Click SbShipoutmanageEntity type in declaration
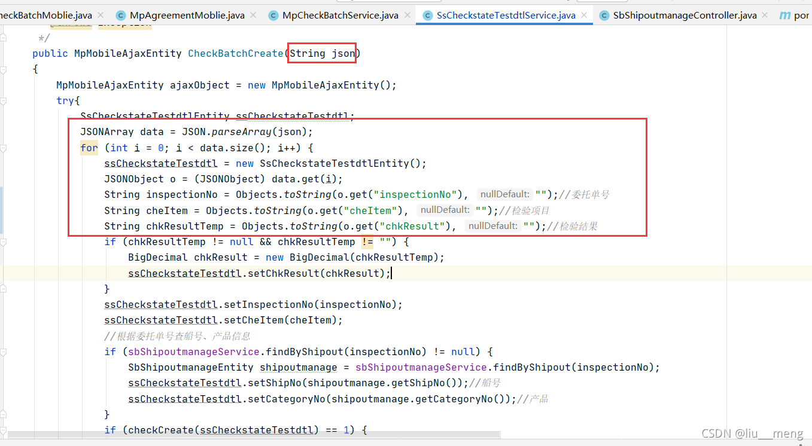The width and height of the screenshot is (812, 446). pos(191,367)
